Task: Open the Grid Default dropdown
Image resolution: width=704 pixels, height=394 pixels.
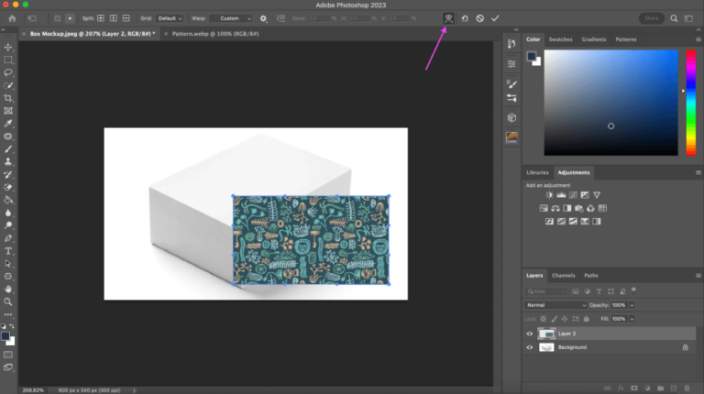Action: pos(170,18)
